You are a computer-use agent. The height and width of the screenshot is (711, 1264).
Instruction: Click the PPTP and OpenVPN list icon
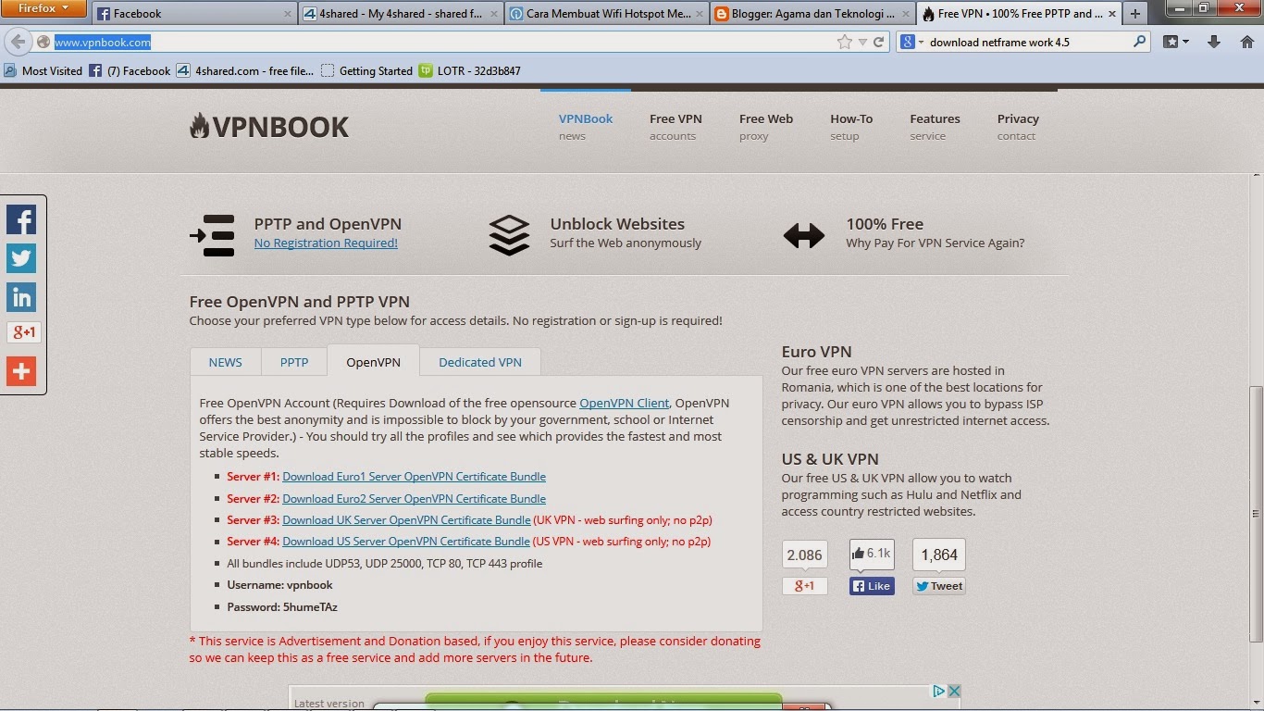pos(213,235)
